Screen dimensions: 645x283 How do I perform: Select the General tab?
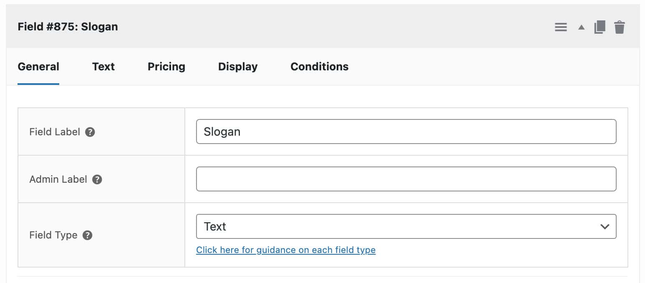click(38, 67)
